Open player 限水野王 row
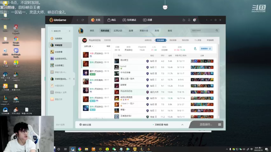This screenshot has height=152, width=271. click(164, 61)
